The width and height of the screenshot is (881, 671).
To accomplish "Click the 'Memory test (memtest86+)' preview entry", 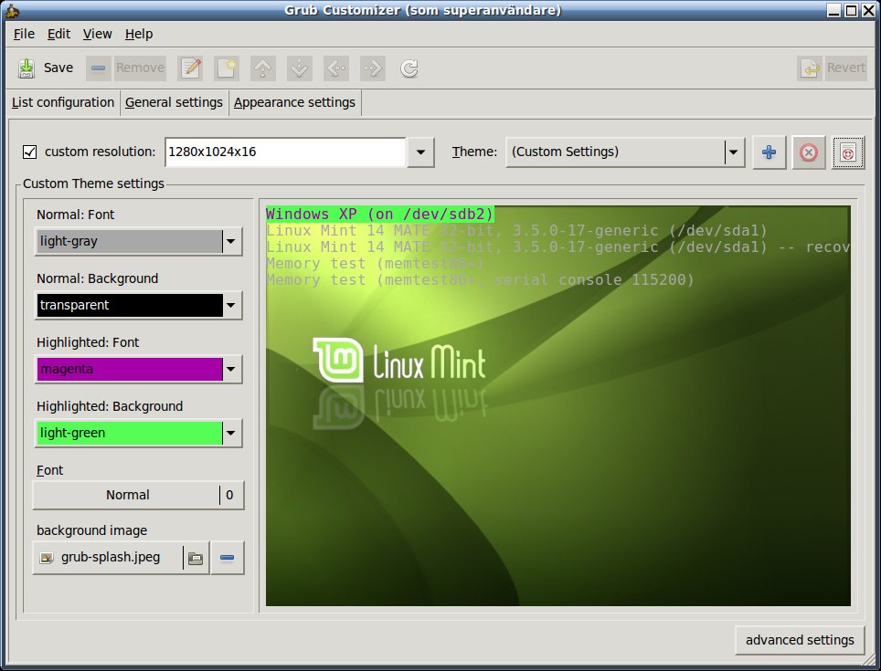I will coord(375,263).
